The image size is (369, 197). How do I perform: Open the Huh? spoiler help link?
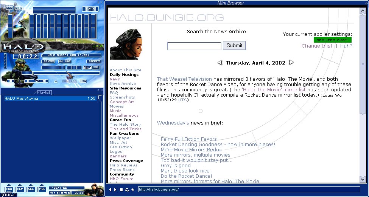tap(346, 46)
